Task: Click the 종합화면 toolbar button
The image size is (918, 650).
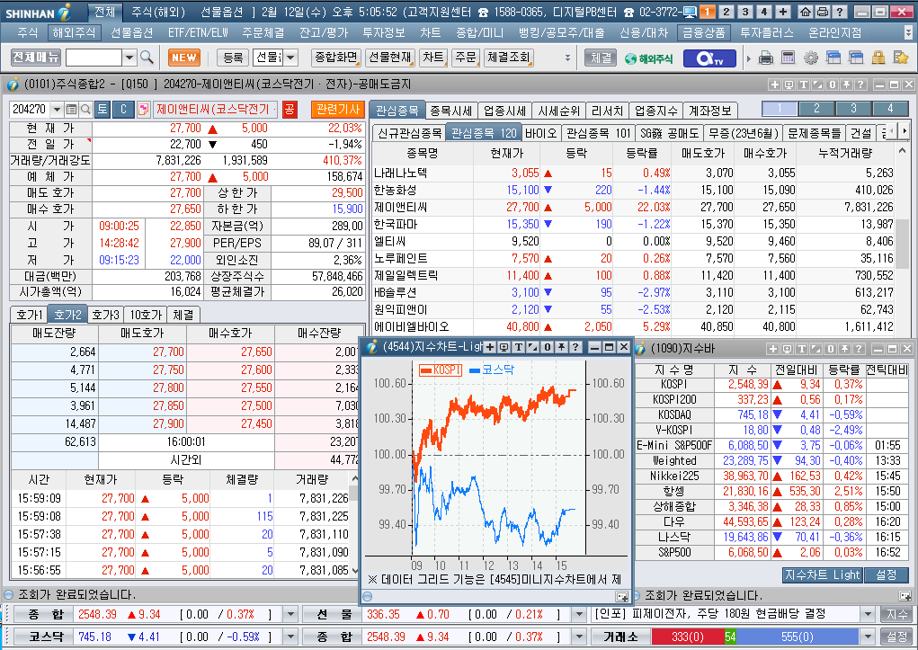Action: pos(335,58)
